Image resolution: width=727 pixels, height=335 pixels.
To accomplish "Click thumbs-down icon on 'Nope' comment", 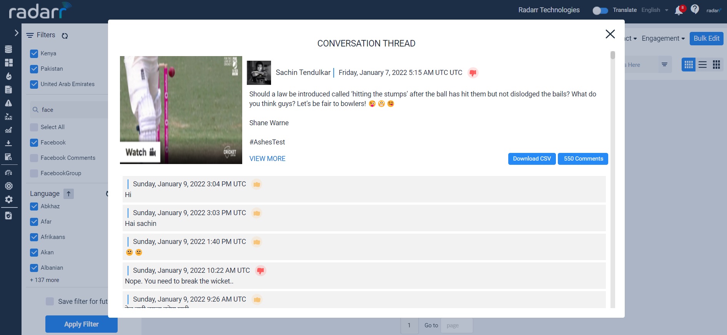I will (x=261, y=271).
